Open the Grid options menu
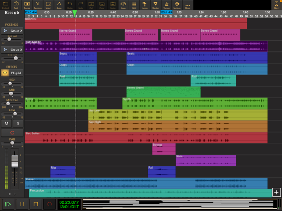This screenshot has width=282, height=211. point(134,5)
